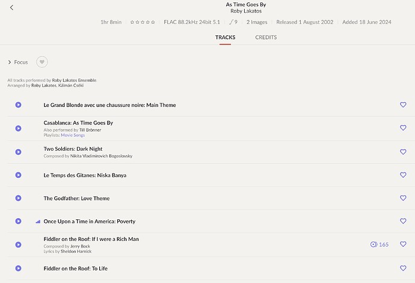The width and height of the screenshot is (415, 283).
Task: Click the dynamic range 9 indicator
Action: pos(233,22)
